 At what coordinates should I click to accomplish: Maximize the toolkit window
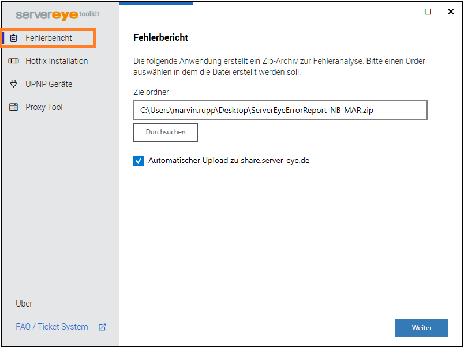point(428,12)
